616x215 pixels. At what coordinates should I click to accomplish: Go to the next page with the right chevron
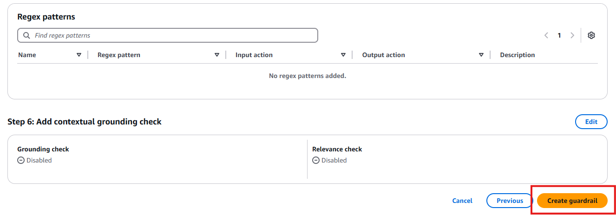coord(572,35)
